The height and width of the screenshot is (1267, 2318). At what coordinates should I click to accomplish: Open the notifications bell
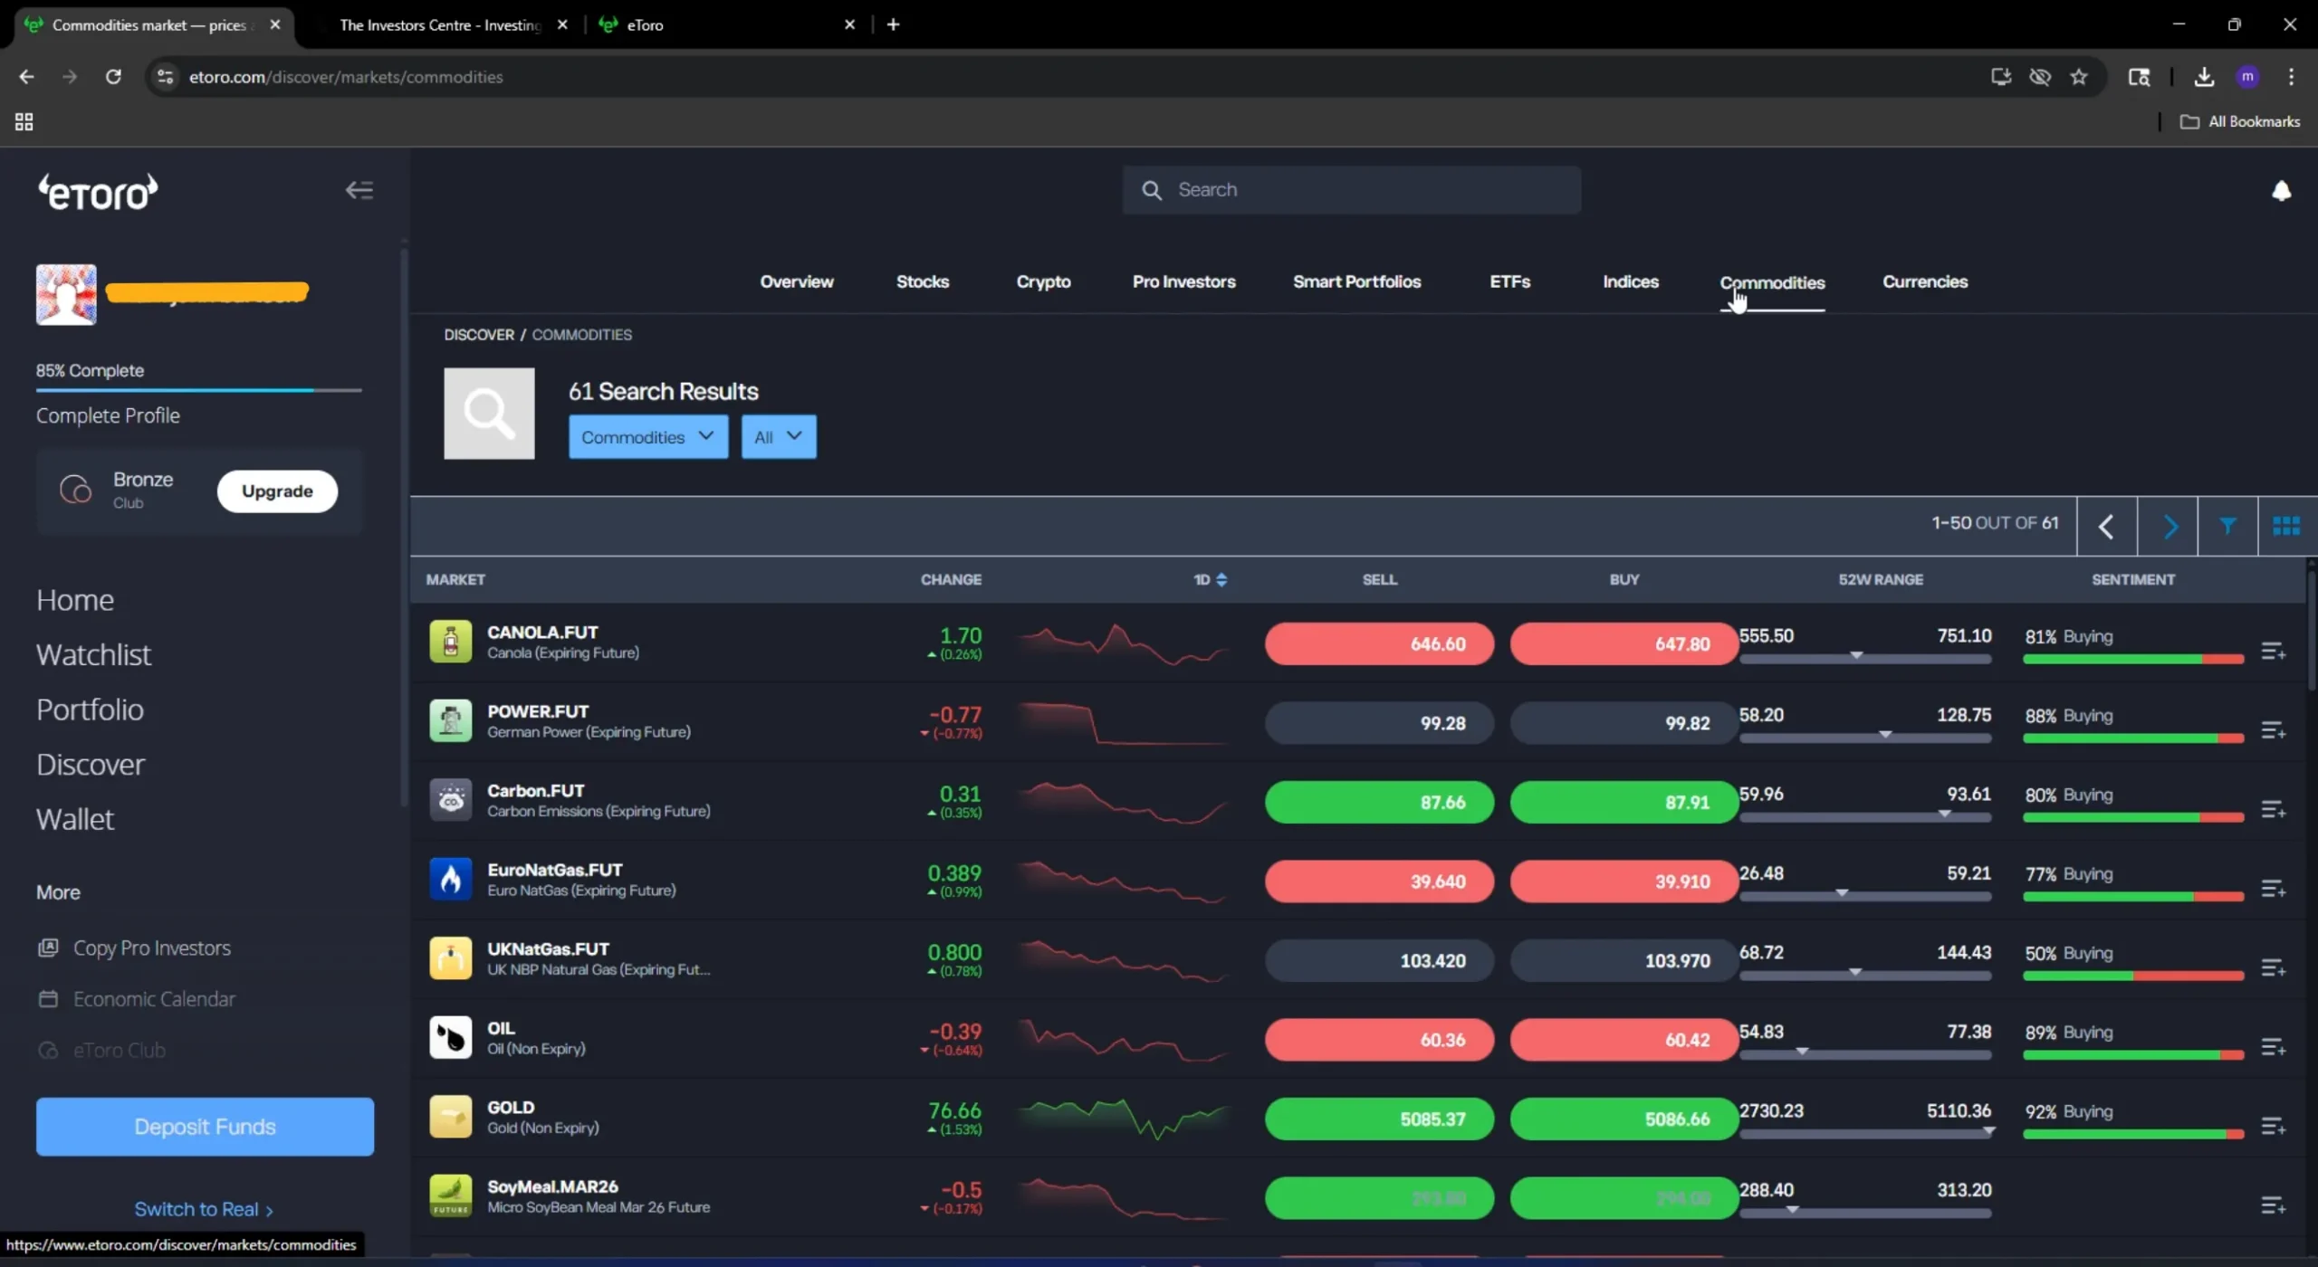point(2281,190)
